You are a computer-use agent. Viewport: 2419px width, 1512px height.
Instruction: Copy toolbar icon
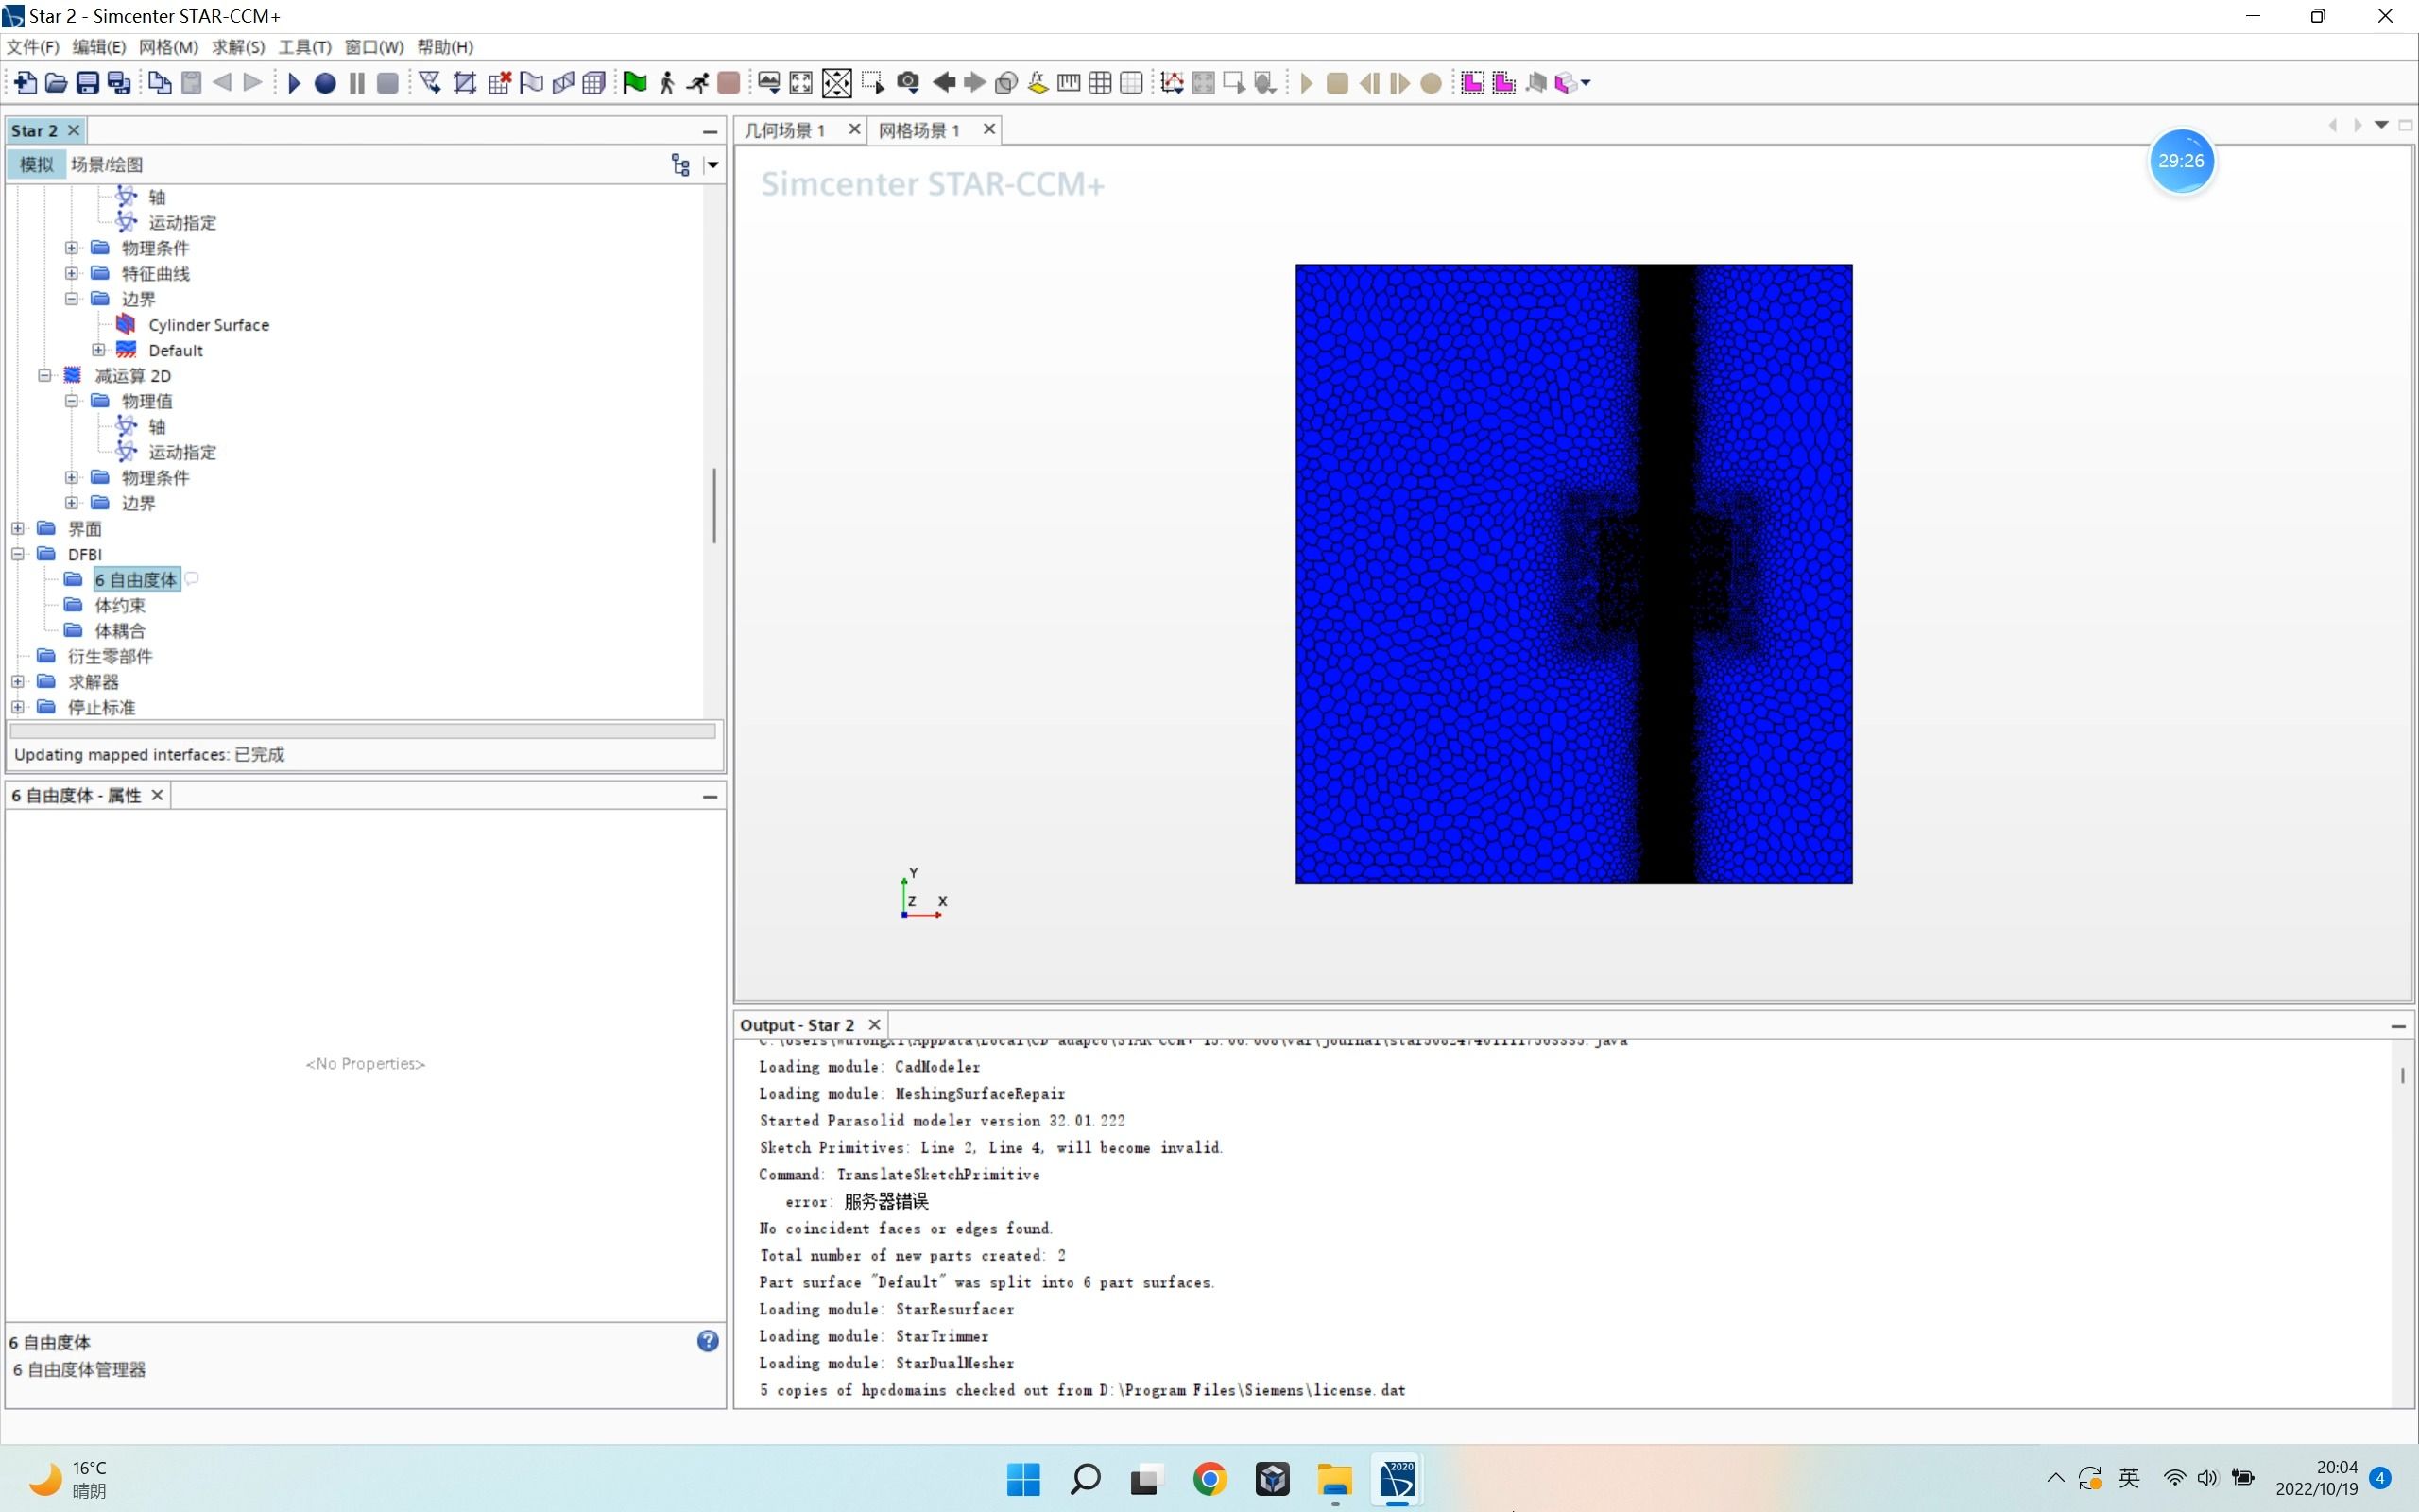[160, 83]
